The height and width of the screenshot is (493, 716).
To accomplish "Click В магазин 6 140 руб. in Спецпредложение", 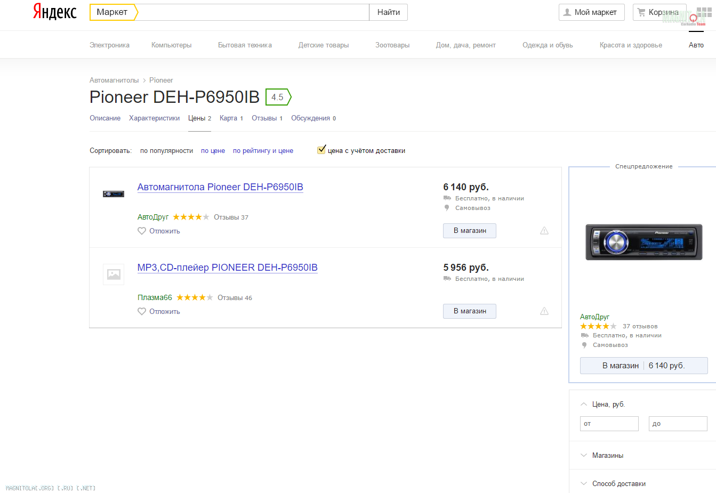I will (644, 366).
